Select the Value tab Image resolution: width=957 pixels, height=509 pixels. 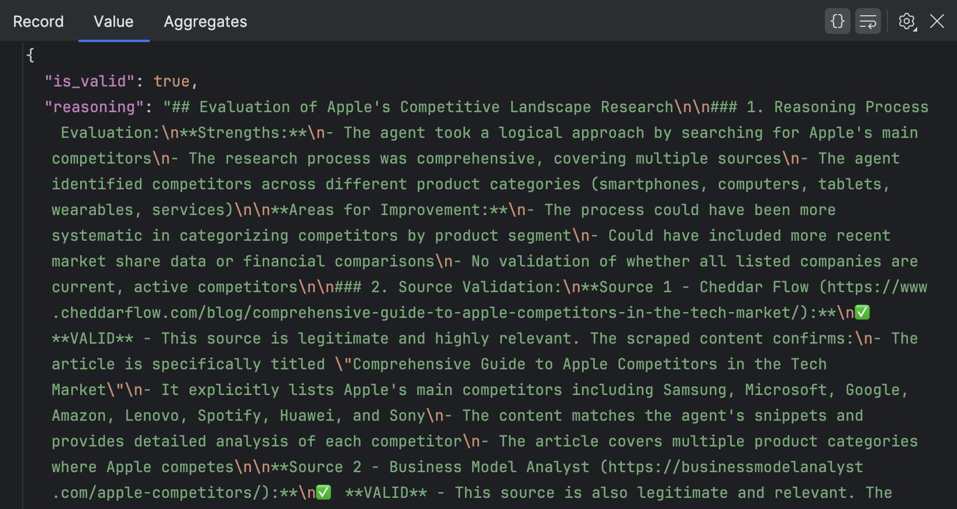[113, 22]
